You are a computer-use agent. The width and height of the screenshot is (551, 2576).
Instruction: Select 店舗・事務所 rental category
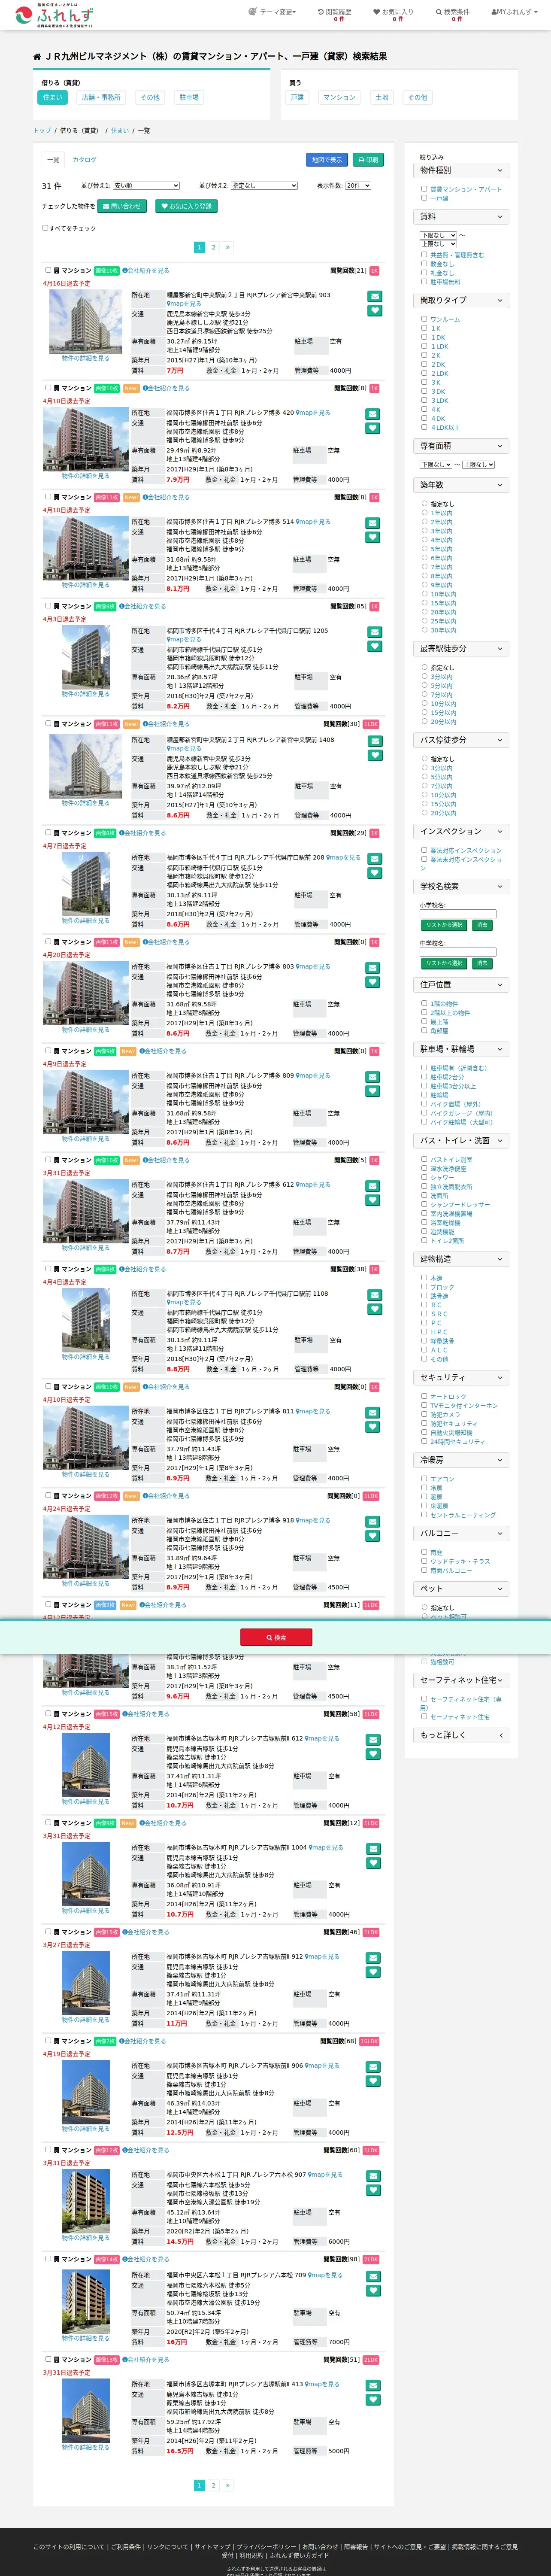click(101, 98)
